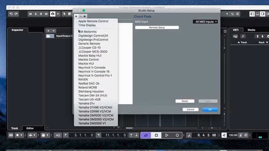Click the plus add-device button in Studio Setup
The image size is (269, 151).
click(76, 16)
